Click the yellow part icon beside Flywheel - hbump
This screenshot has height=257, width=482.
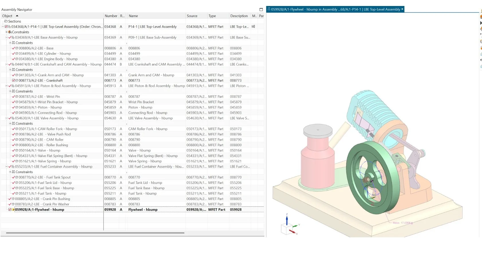13,210
